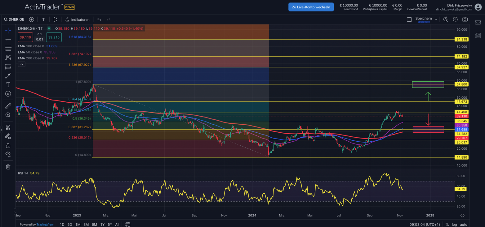Hide all drawings with eye icon
The width and height of the screenshot is (485, 227).
(8, 154)
